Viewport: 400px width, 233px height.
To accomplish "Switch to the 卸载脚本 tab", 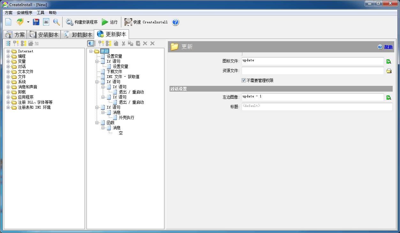I will (x=78, y=34).
